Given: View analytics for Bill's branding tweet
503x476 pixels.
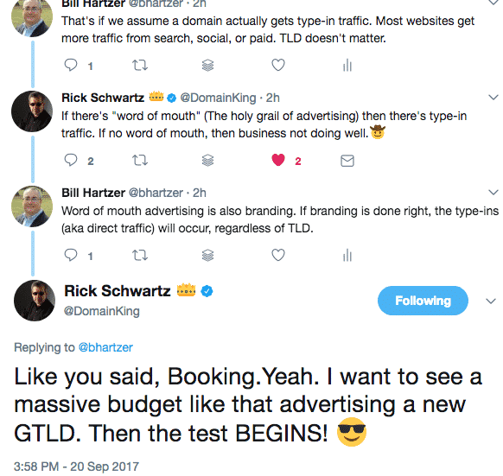Looking at the screenshot, I should (347, 256).
